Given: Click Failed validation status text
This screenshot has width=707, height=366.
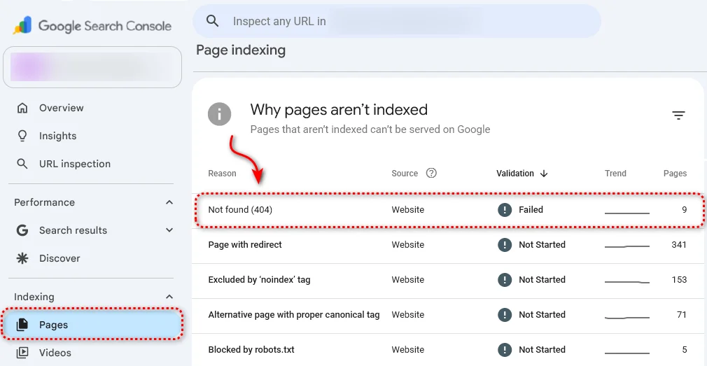Looking at the screenshot, I should point(531,210).
